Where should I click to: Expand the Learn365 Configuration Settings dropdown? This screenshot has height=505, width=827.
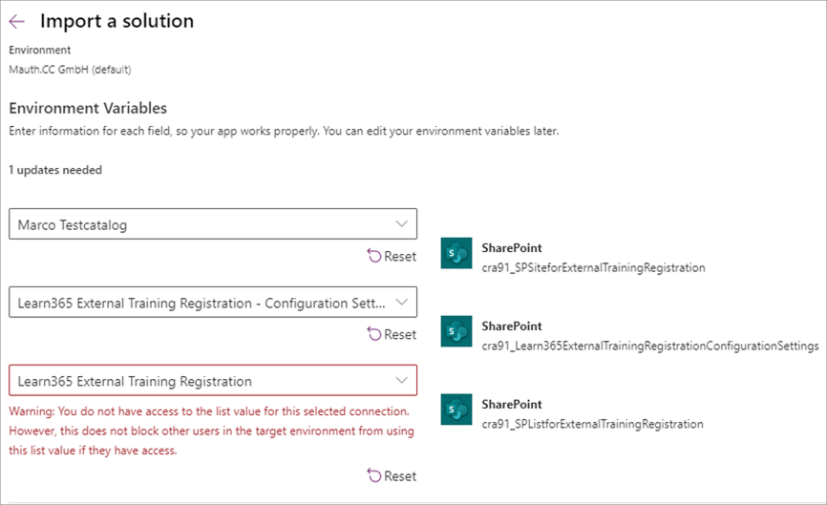pos(213,302)
